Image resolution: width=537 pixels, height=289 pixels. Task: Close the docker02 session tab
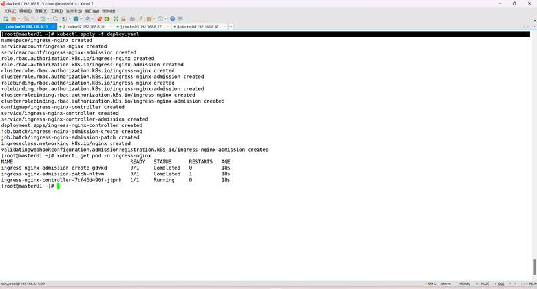(x=111, y=26)
